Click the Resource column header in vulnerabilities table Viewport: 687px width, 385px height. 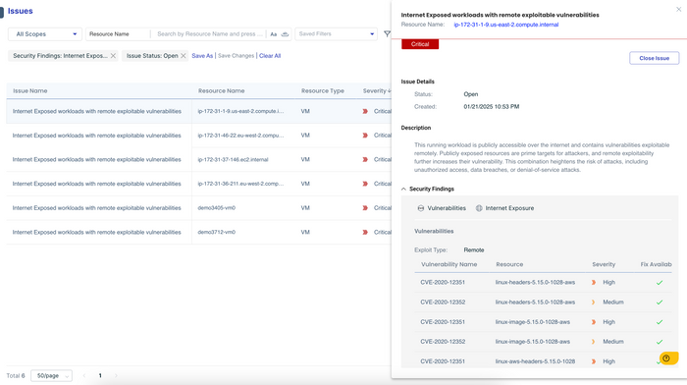509,264
